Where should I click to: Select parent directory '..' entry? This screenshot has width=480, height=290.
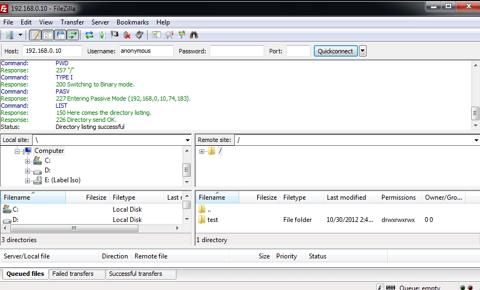[x=337, y=209]
